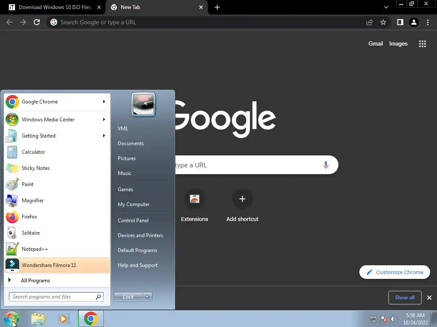Close the downloads bar with X
Viewport: 437px width, 327px height.
click(x=429, y=298)
